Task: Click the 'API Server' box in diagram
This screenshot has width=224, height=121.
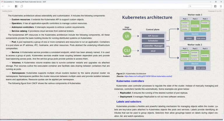Action: (153, 36)
